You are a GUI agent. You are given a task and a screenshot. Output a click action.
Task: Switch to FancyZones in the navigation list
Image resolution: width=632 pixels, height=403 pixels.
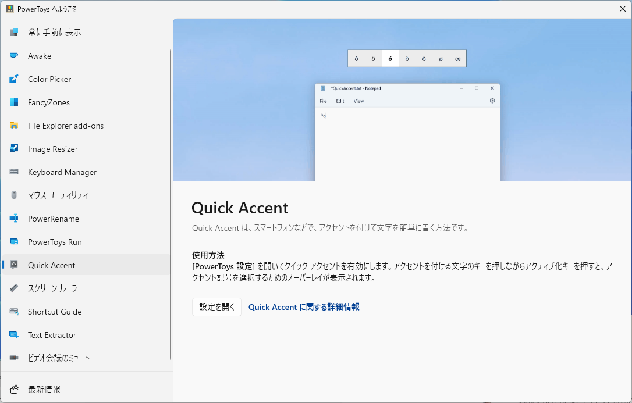(x=86, y=102)
